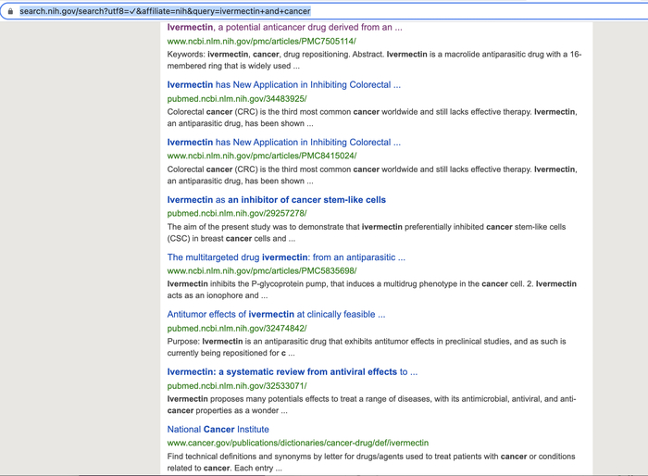Open "Ivermectin: a systematic review from antiviral effects"
This screenshot has width=648, height=476.
(292, 372)
